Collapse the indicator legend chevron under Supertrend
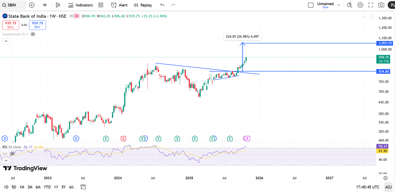 pyautogui.click(x=6, y=41)
